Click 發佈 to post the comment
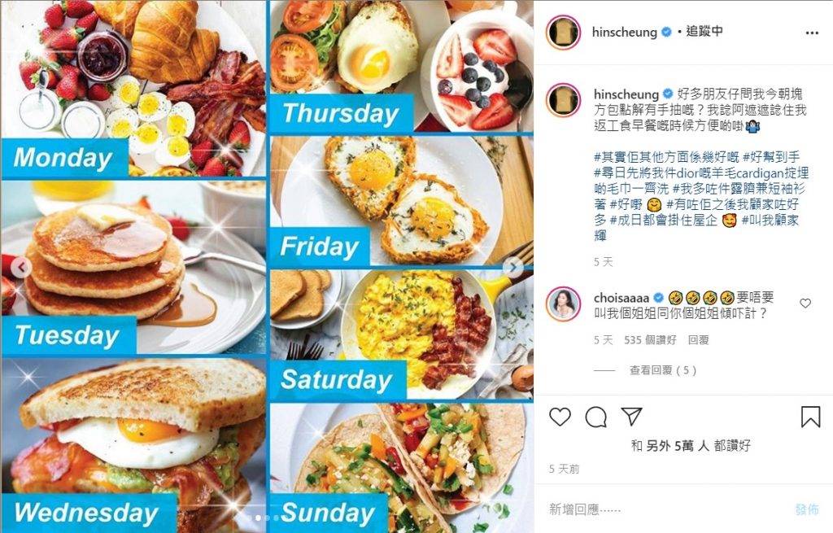This screenshot has width=833, height=533. click(x=806, y=509)
